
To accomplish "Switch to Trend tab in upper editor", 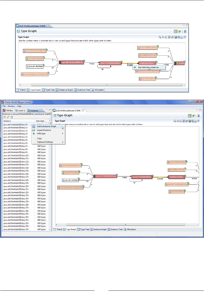I will click(21, 90).
